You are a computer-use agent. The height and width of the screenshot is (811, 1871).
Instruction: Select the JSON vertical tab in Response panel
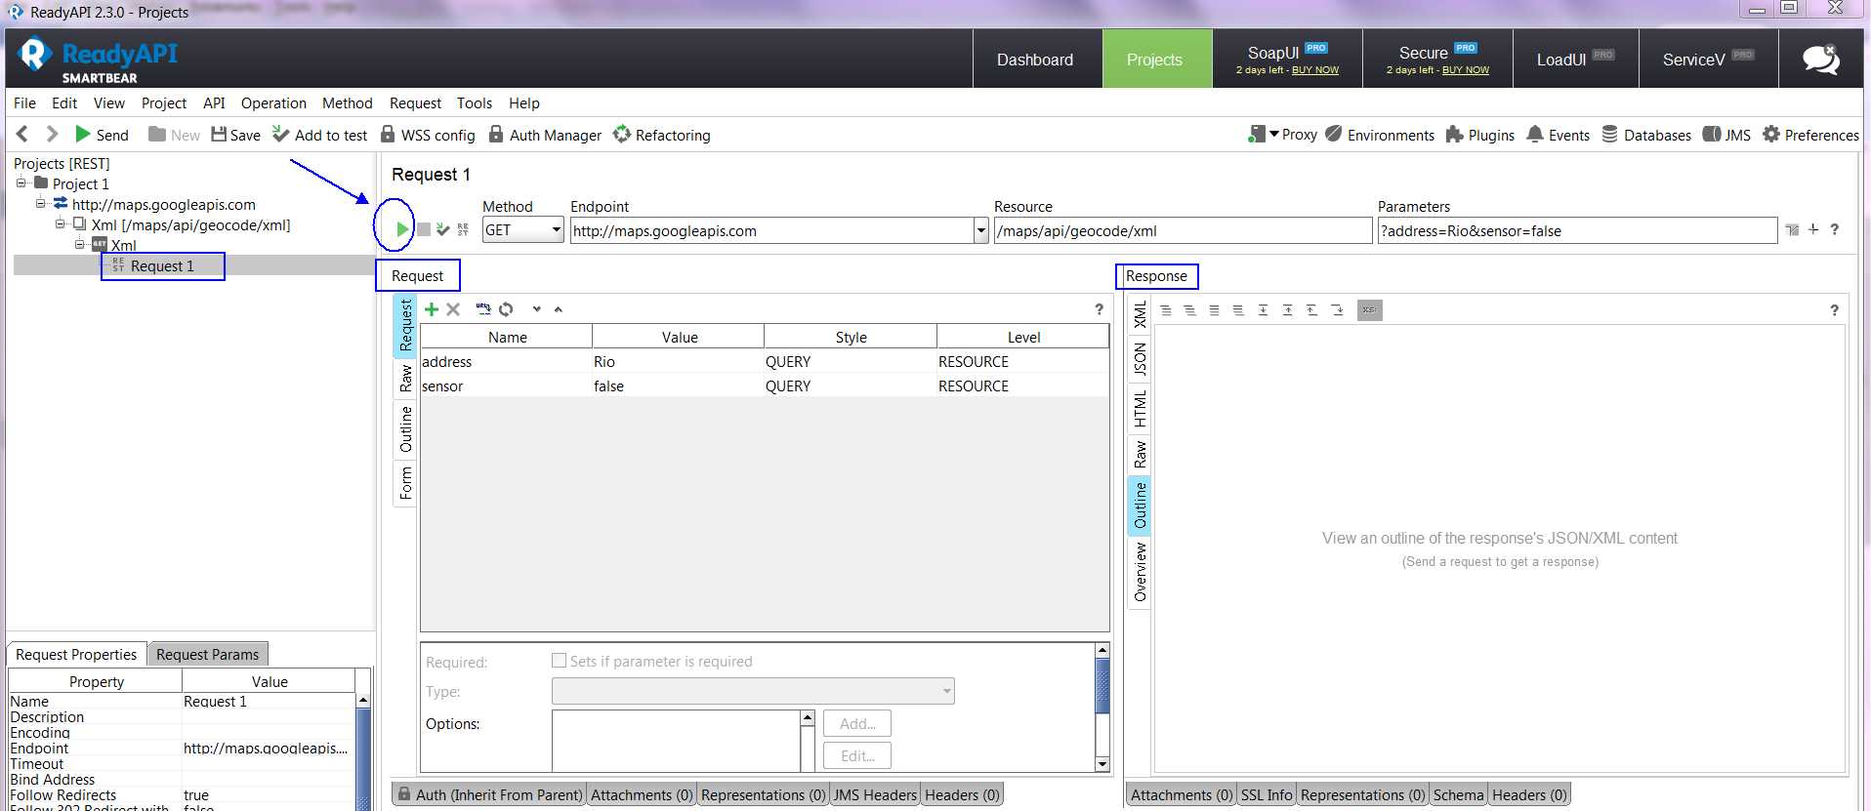pos(1139,360)
